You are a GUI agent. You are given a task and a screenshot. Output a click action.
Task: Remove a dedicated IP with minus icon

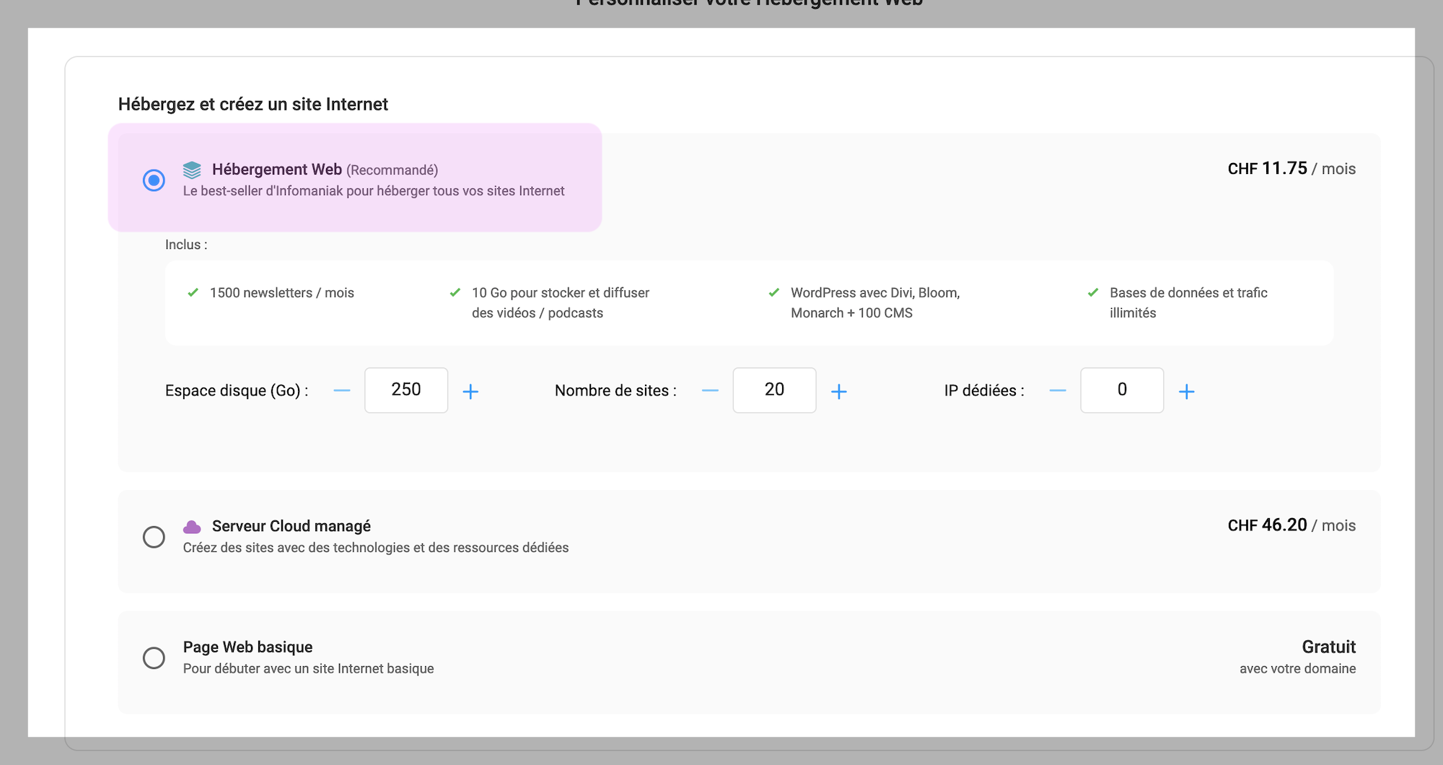[1058, 391]
